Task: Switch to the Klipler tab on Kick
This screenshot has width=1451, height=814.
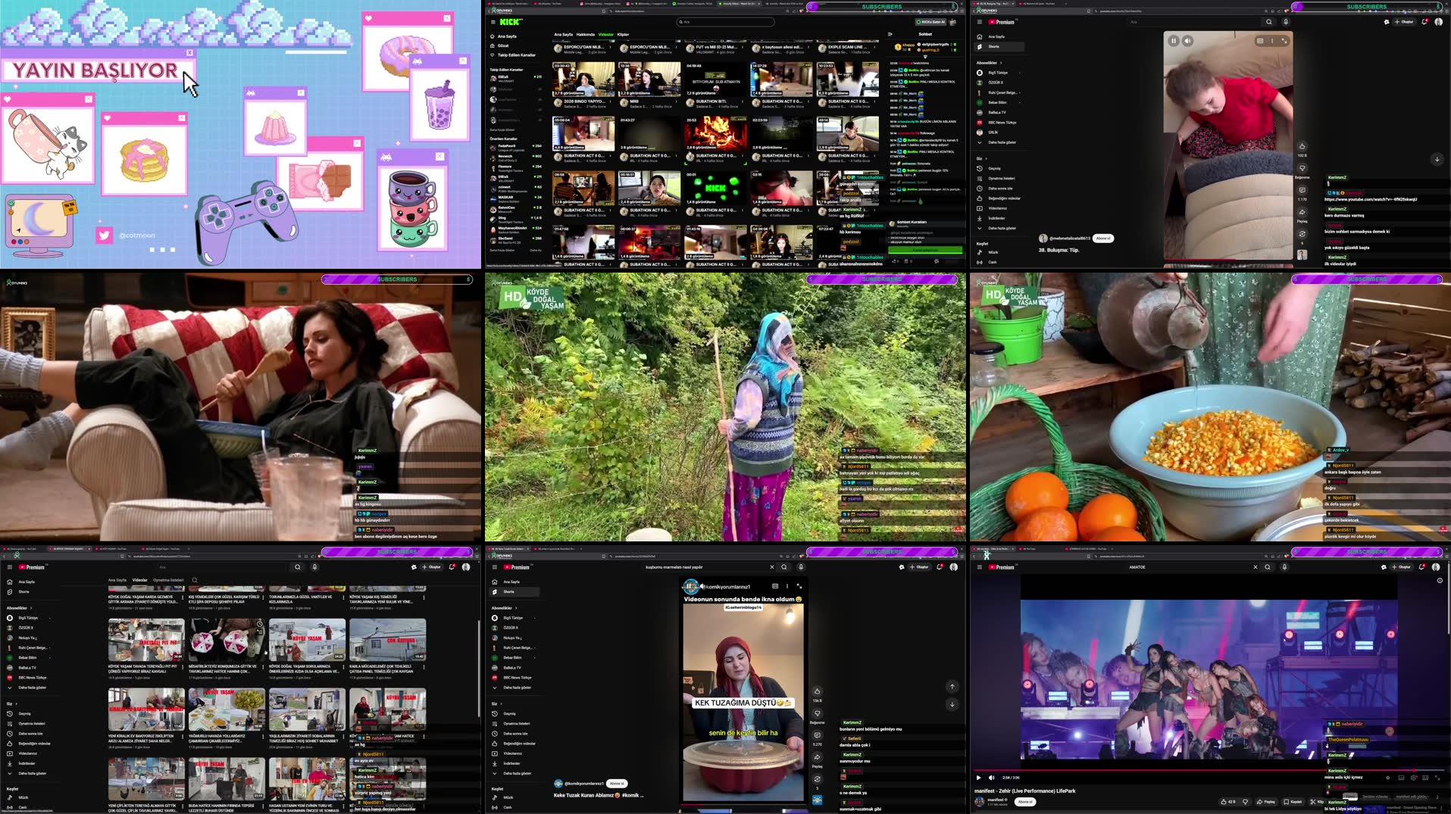Action: pos(624,34)
